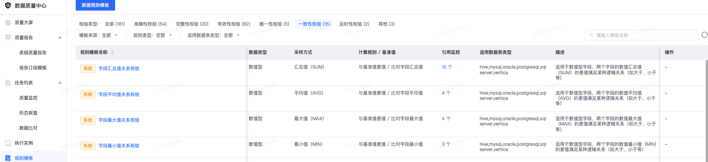Open the 10 个 referenced monitors link
708x162 pixels.
point(447,67)
